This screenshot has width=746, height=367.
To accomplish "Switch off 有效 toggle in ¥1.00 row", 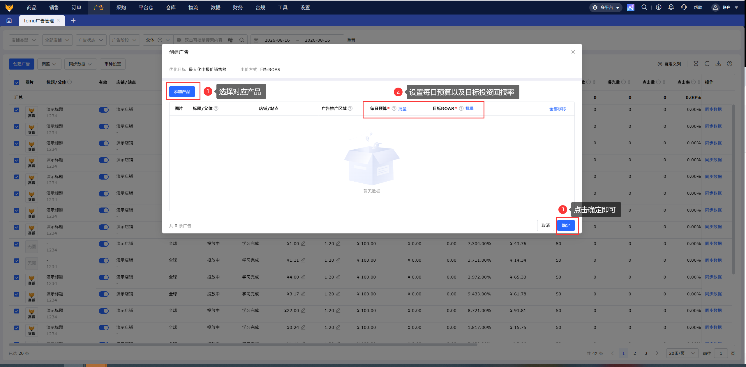I will (x=103, y=244).
